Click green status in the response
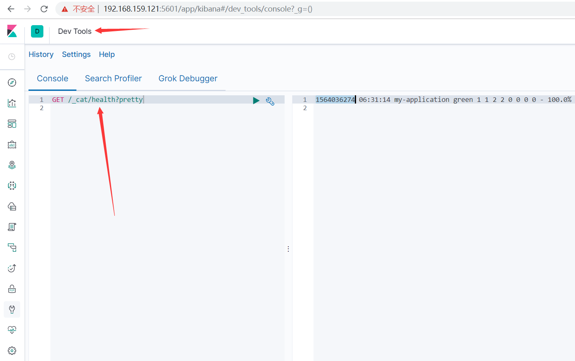This screenshot has height=361, width=575. 463,99
